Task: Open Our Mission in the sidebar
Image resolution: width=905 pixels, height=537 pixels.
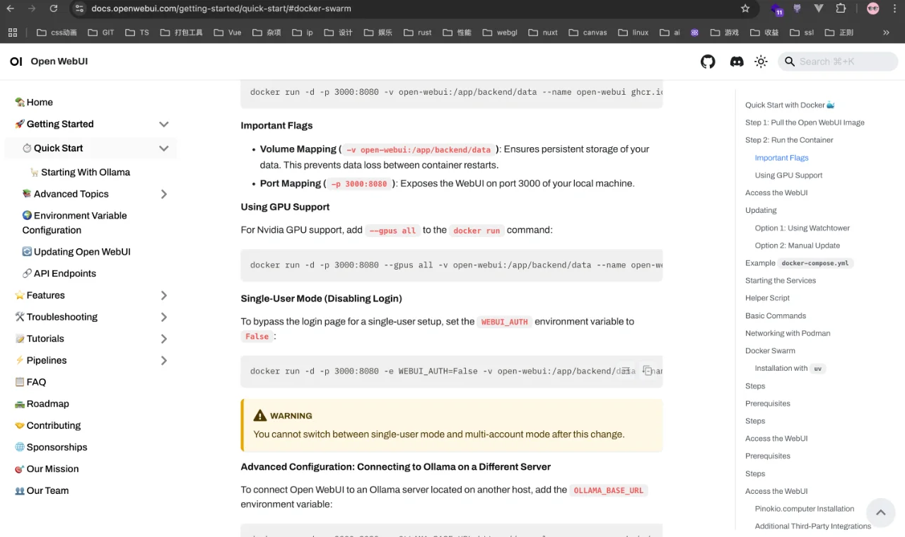Action: coord(47,469)
